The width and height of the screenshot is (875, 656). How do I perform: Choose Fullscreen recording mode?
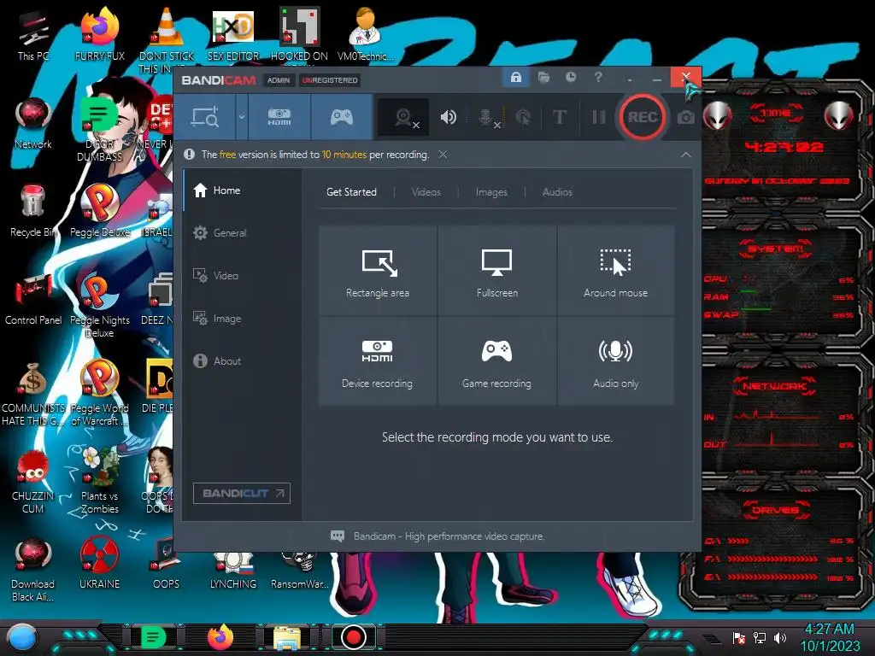click(x=497, y=271)
